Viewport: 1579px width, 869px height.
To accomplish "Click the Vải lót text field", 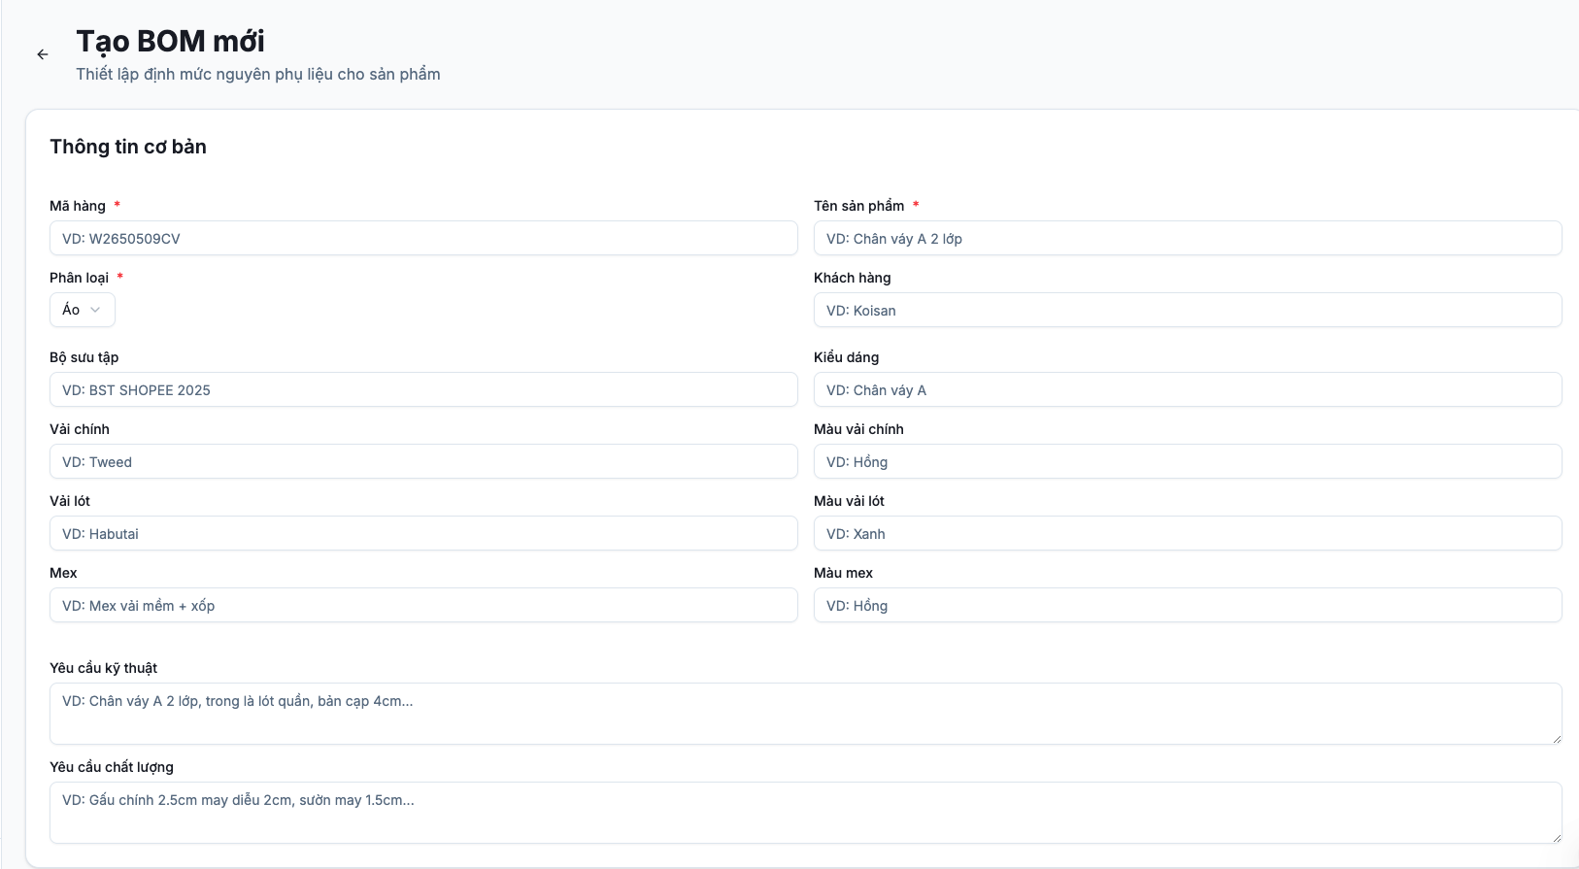I will [x=423, y=534].
